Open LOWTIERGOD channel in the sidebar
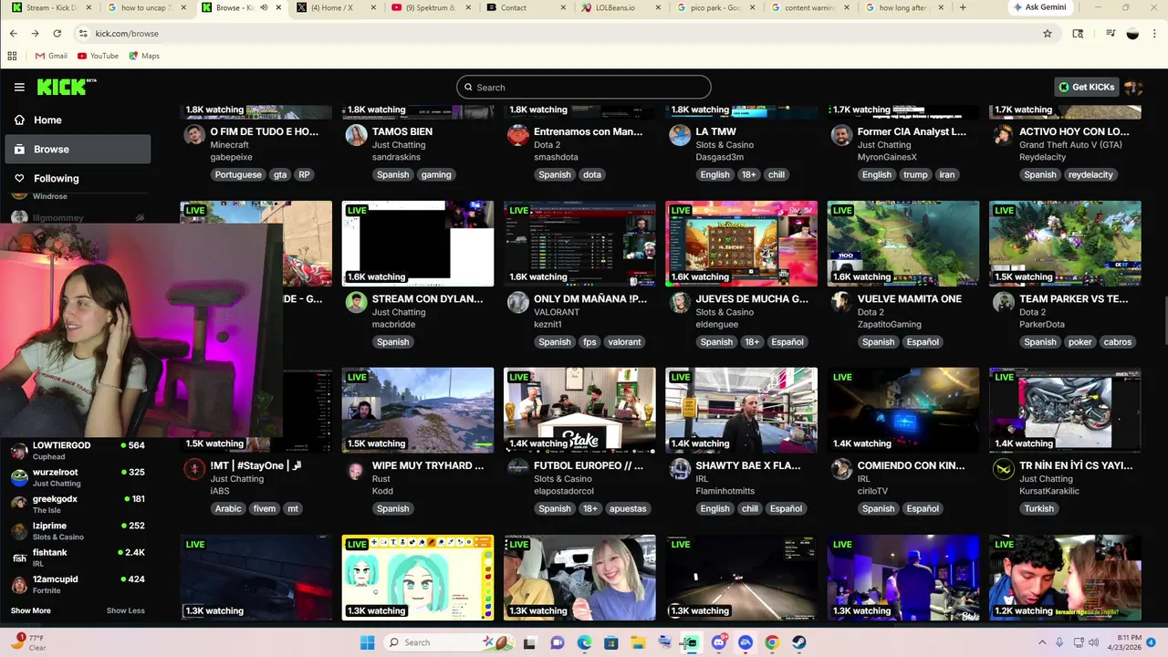The width and height of the screenshot is (1168, 657). [x=78, y=450]
